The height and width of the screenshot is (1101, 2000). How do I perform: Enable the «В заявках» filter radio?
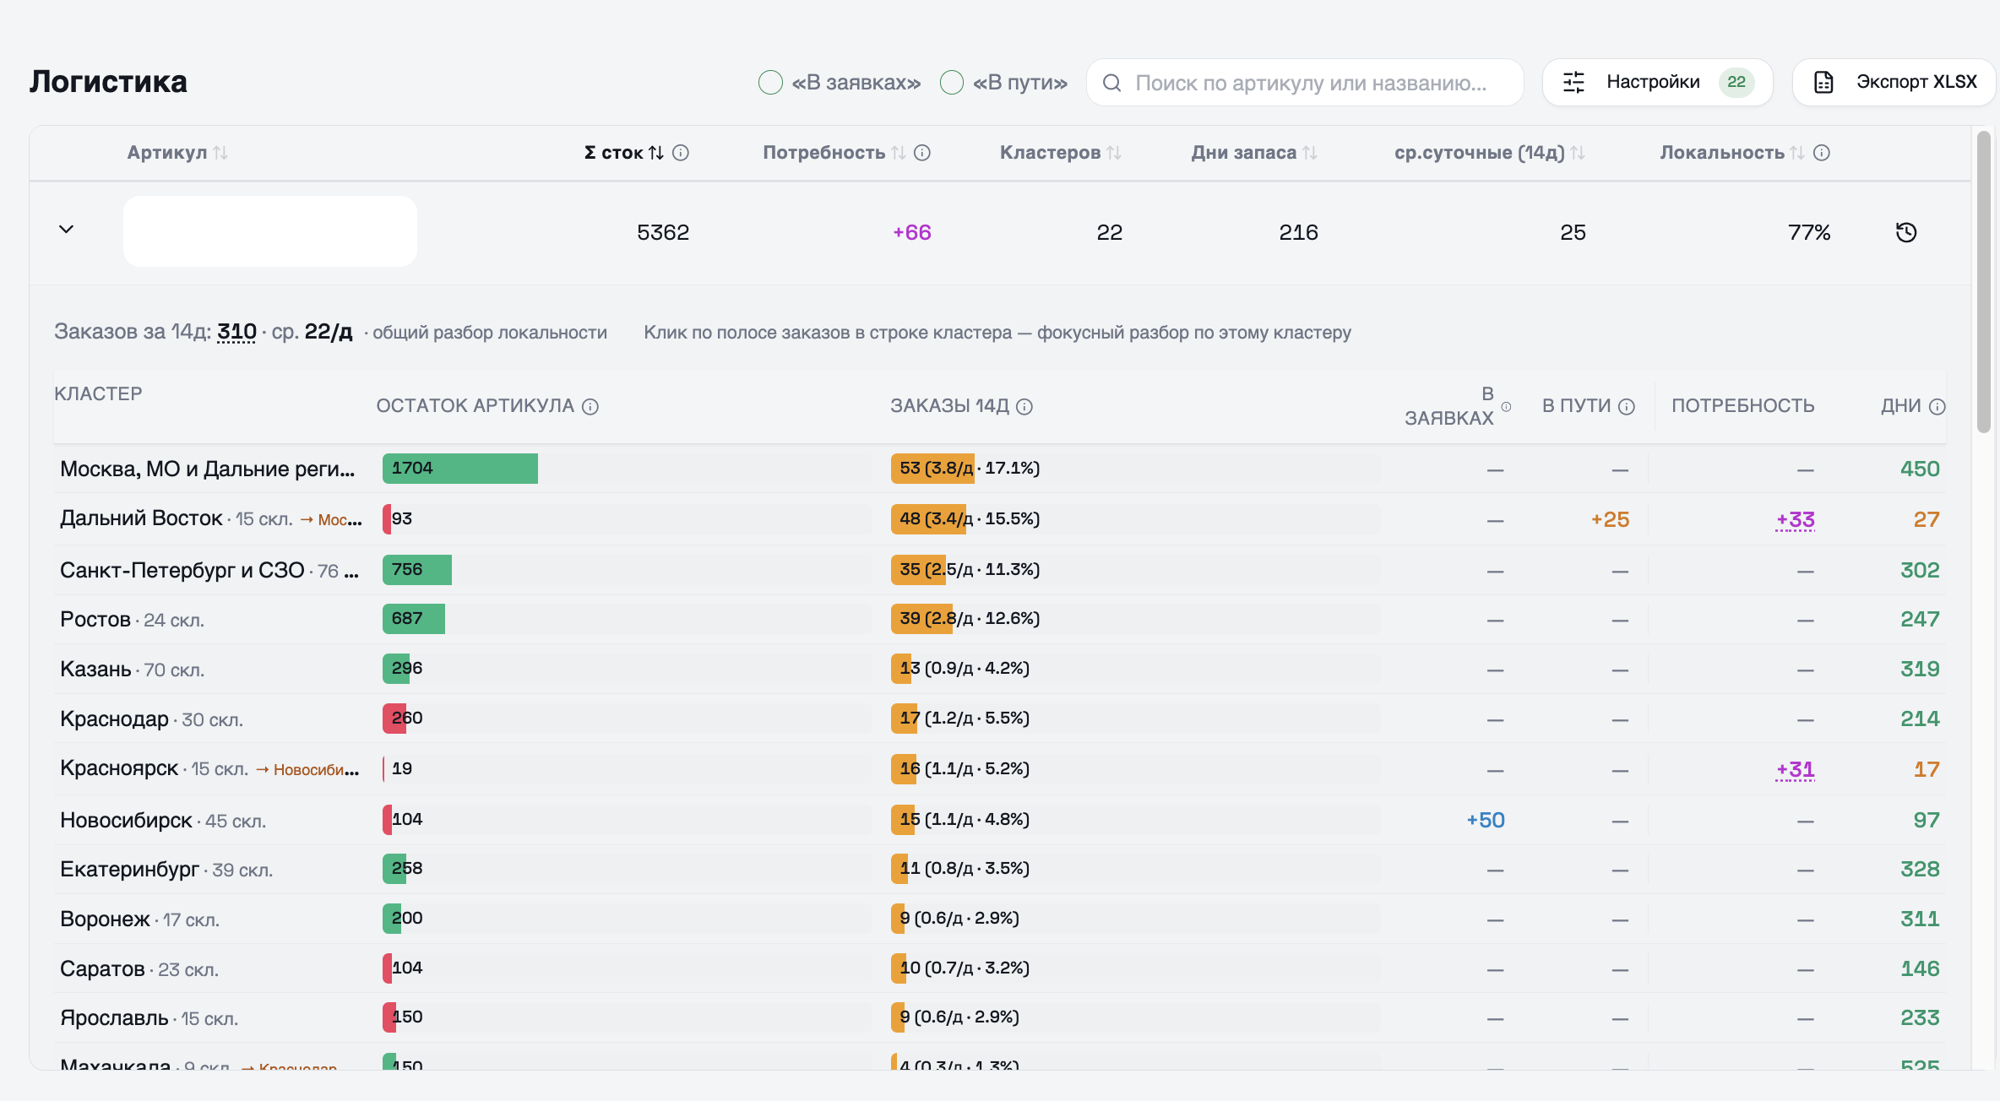click(770, 82)
